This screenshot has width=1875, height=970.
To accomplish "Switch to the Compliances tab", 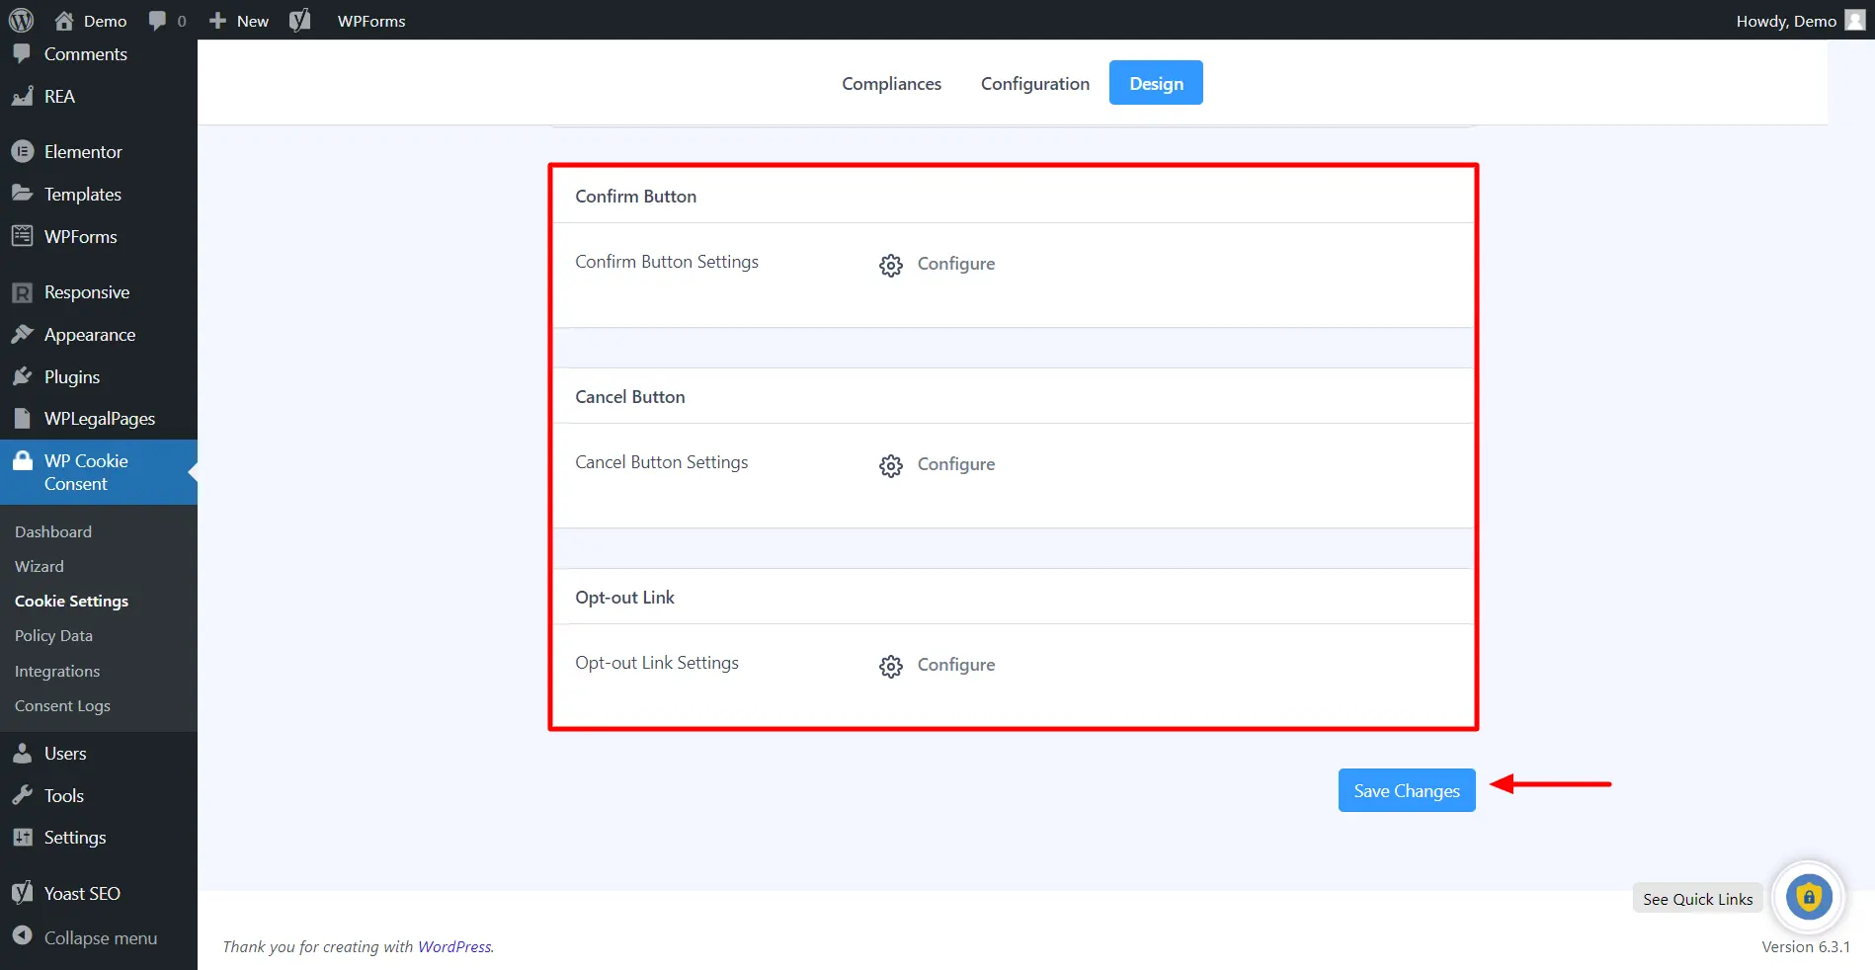I will pos(890,83).
